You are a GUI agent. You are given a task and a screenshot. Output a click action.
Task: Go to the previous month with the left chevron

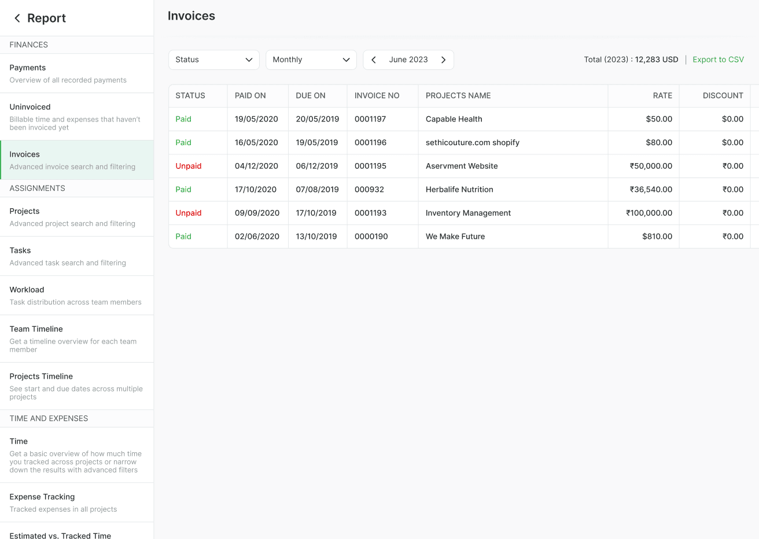click(x=373, y=60)
